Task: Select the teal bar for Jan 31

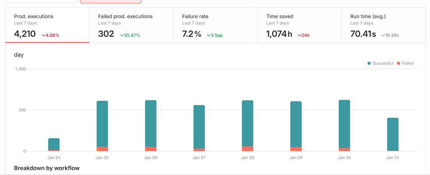Action: [x=393, y=134]
